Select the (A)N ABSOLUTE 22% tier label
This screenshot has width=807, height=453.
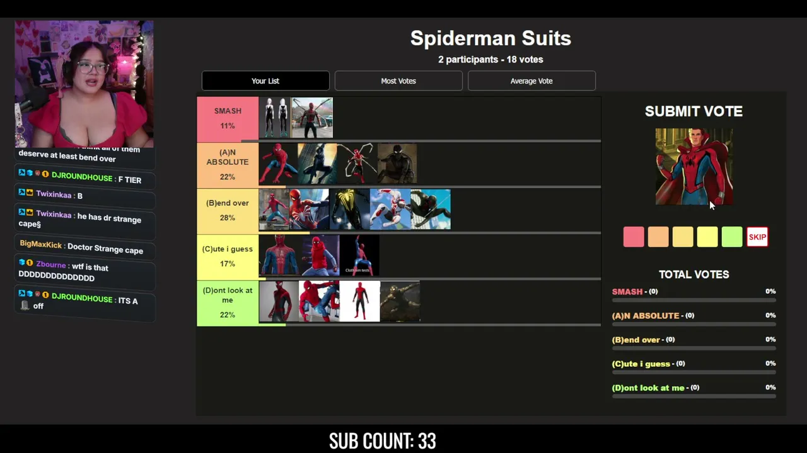point(228,165)
